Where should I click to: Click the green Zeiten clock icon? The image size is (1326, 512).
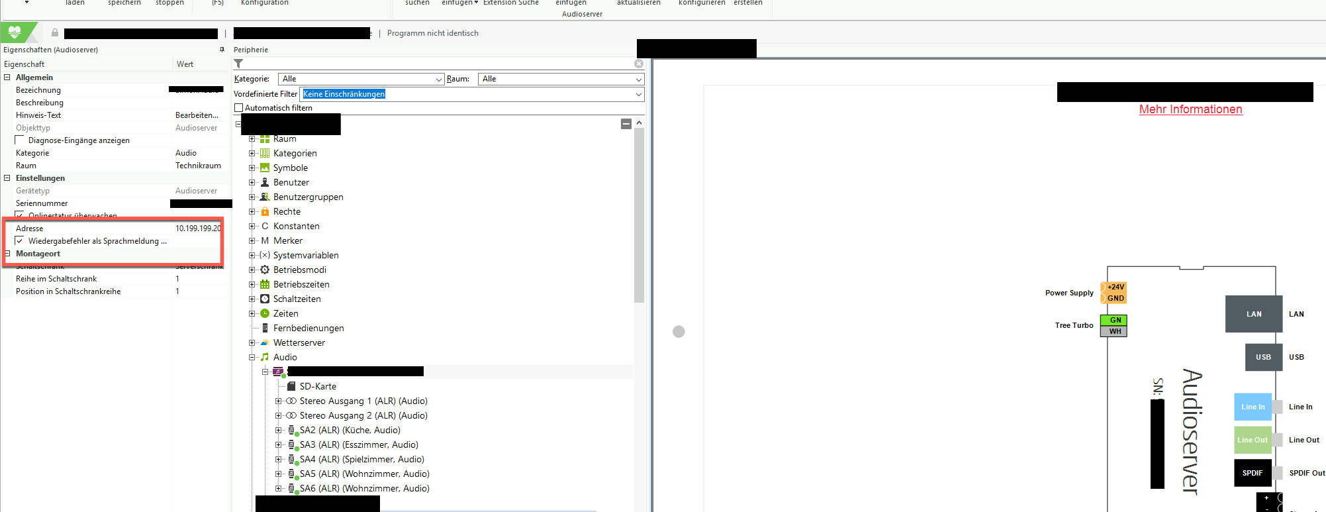coord(265,313)
